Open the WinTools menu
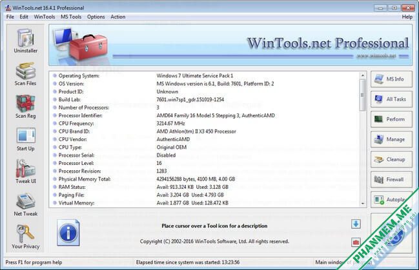 point(45,17)
